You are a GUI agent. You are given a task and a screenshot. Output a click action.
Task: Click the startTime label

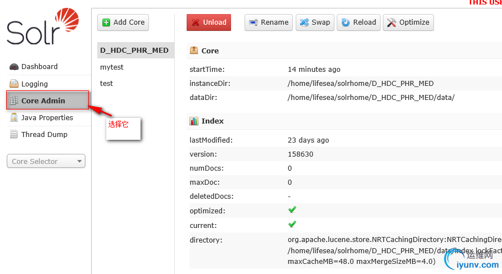tap(207, 70)
